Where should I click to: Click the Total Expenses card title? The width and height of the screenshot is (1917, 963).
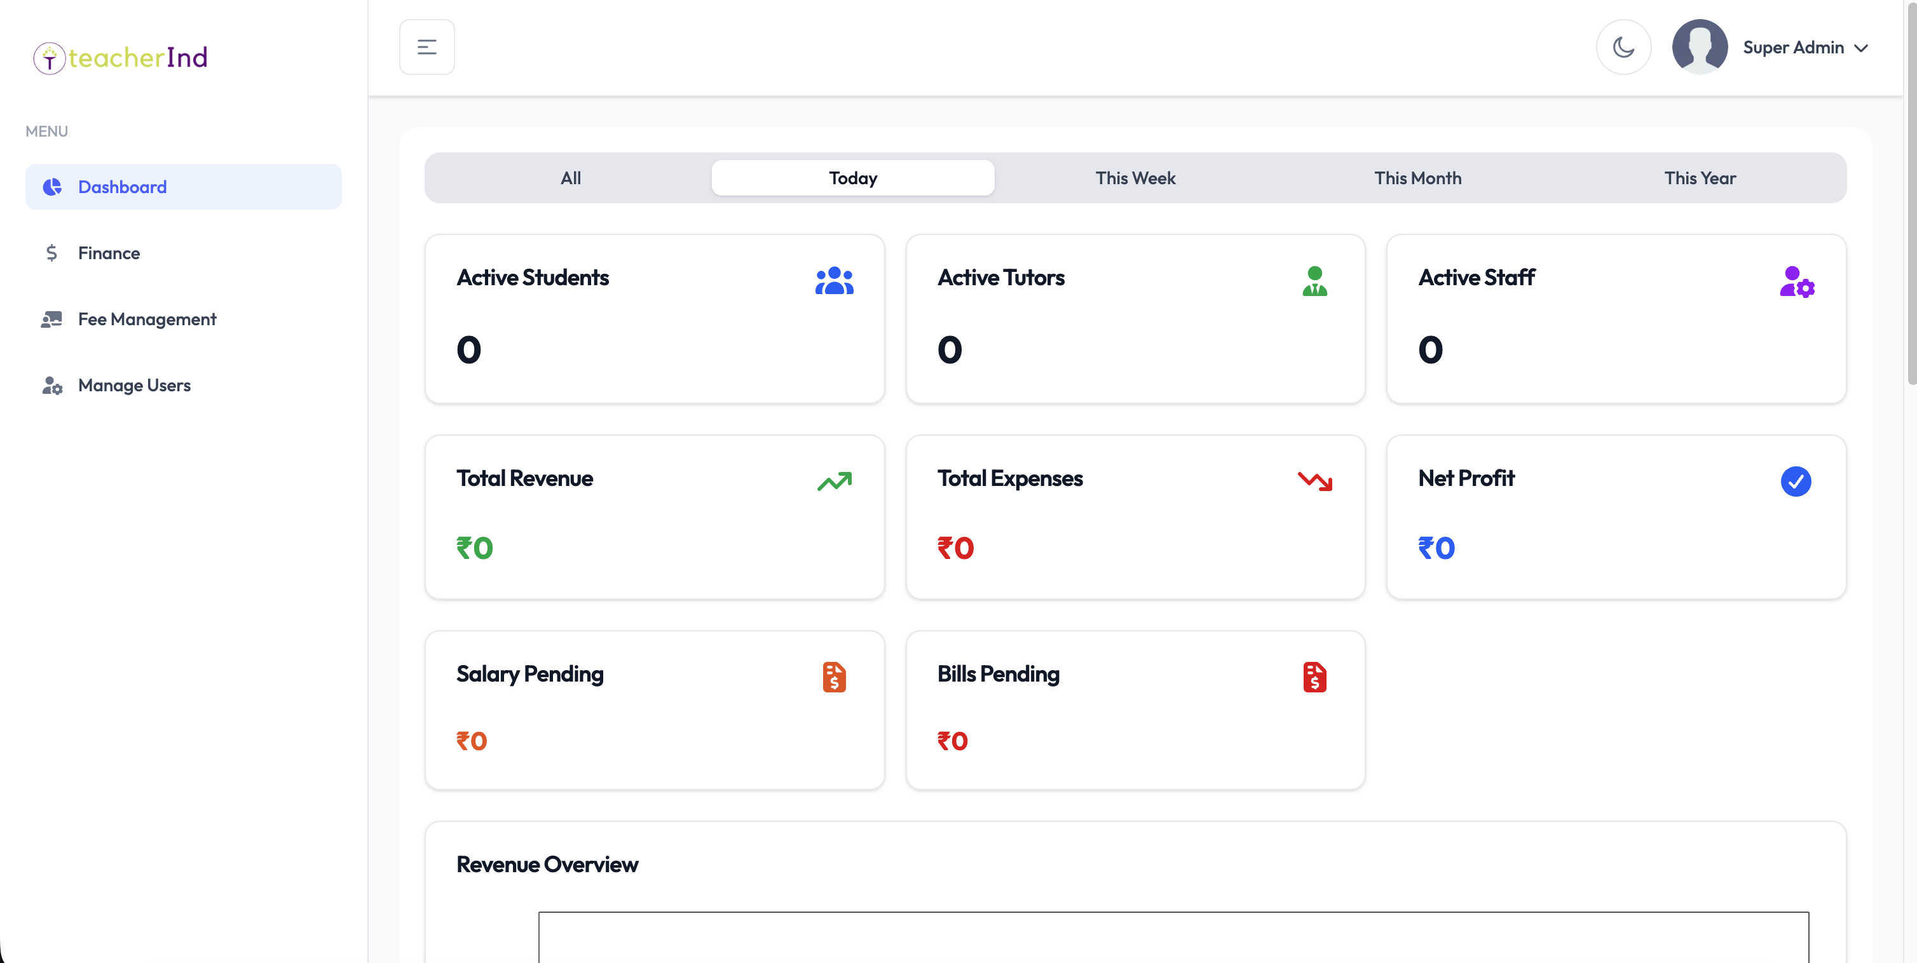[x=1009, y=478]
